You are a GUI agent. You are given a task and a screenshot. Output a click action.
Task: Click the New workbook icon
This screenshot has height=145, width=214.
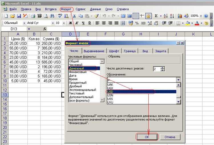tap(6, 16)
